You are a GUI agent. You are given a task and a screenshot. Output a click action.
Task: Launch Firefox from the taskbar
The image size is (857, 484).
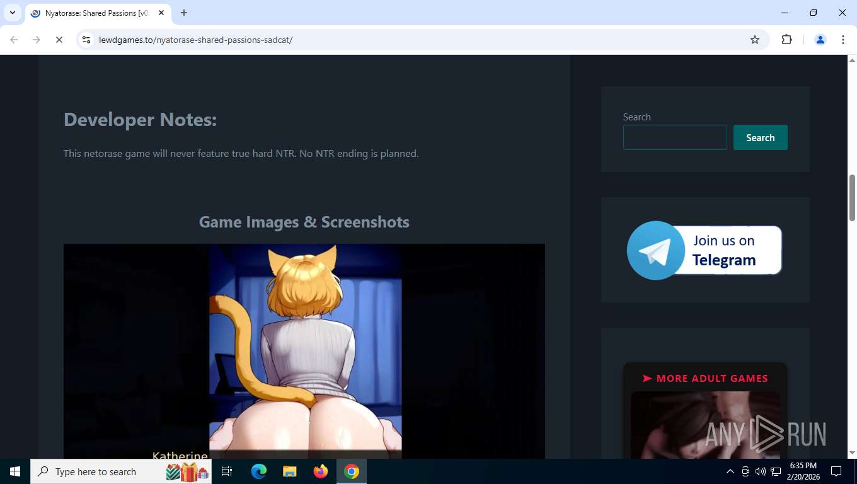click(321, 471)
